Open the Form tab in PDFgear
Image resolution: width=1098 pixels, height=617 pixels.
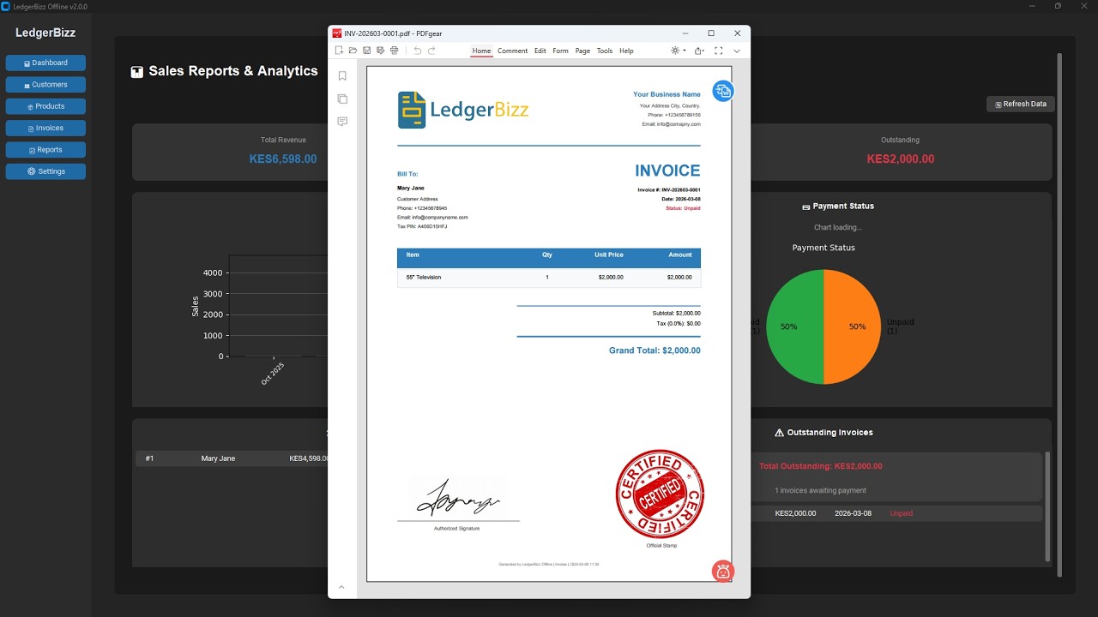point(560,51)
